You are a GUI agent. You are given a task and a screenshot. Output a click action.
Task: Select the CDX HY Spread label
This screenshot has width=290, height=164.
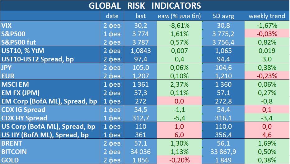pos(25,118)
